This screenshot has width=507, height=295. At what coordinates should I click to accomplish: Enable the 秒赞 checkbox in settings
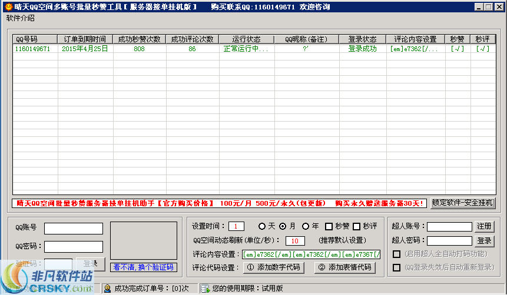329,227
